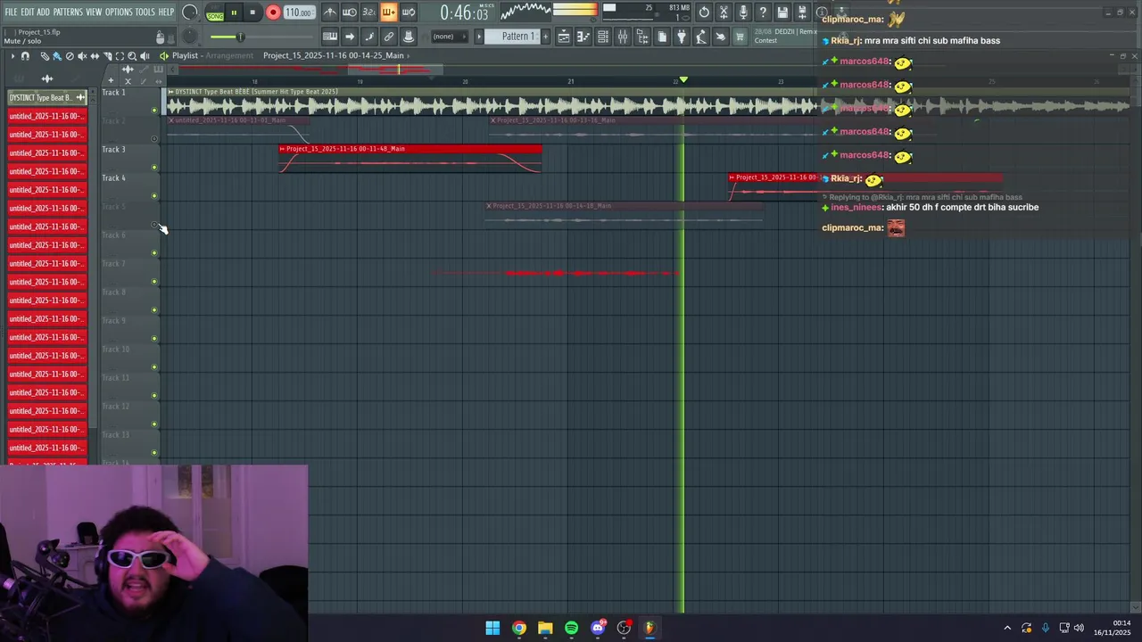
Task: Toggle step editing mode
Action: (x=369, y=37)
